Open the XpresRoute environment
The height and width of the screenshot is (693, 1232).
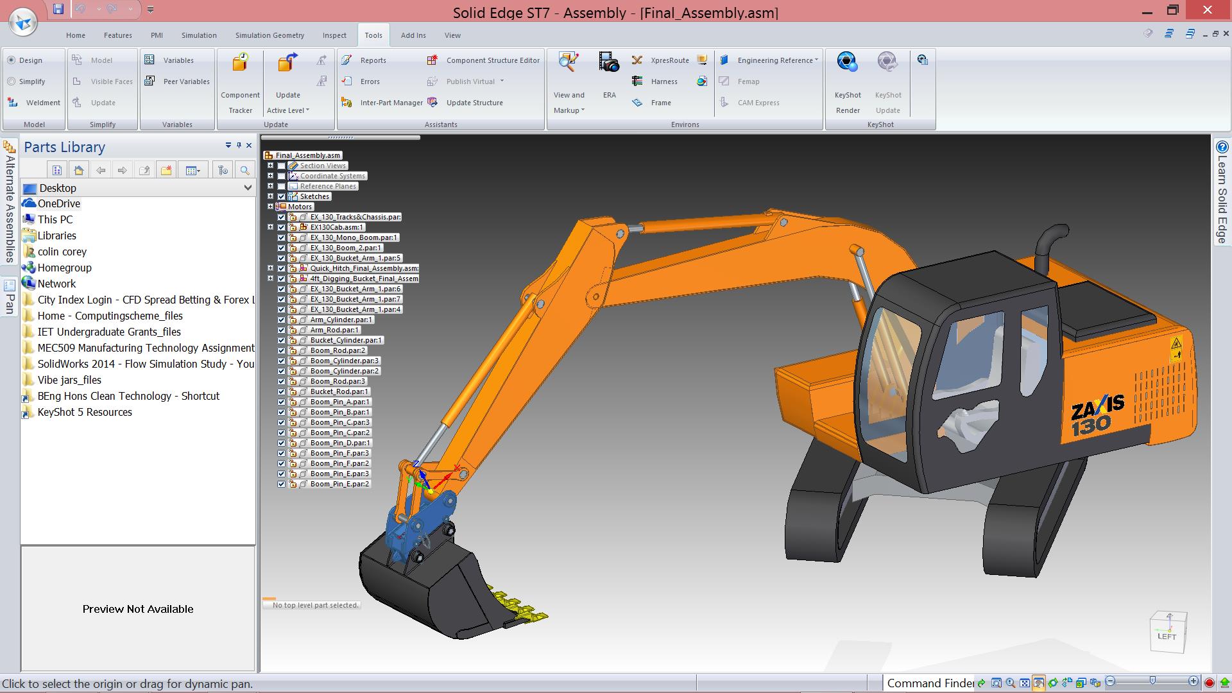[x=660, y=60]
